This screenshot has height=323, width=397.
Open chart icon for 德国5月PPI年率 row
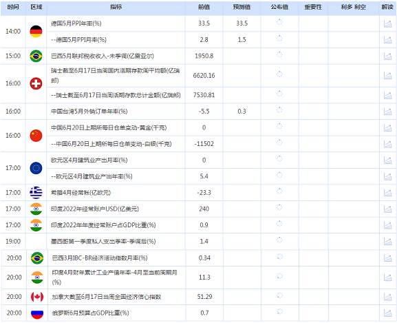pyautogui.click(x=387, y=23)
